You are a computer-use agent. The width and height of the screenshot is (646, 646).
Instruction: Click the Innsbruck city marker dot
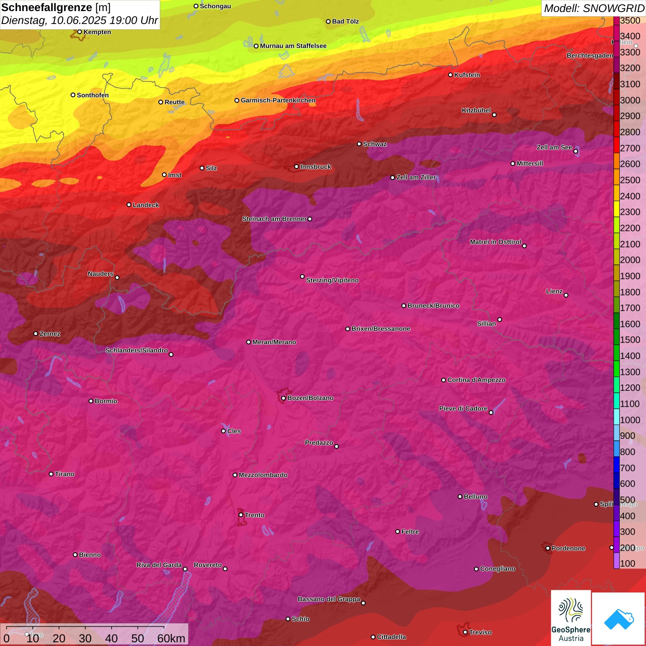pyautogui.click(x=297, y=167)
